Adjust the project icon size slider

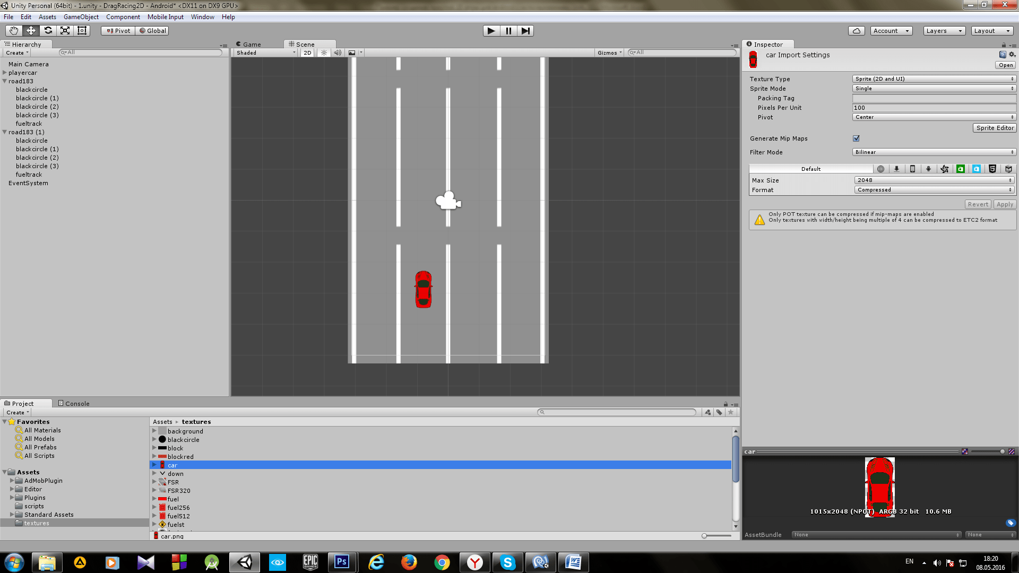(704, 536)
